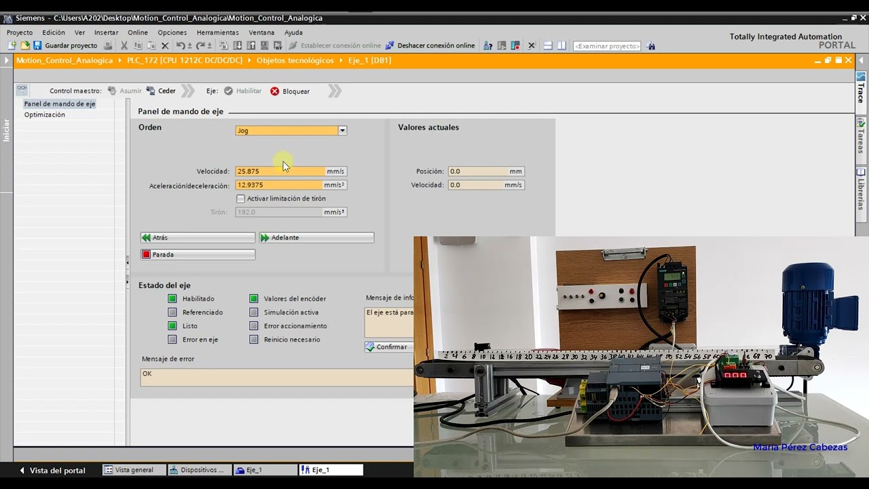Screen dimensions: 869x489
Task: Click the Bloquear red X icon
Action: coord(274,91)
